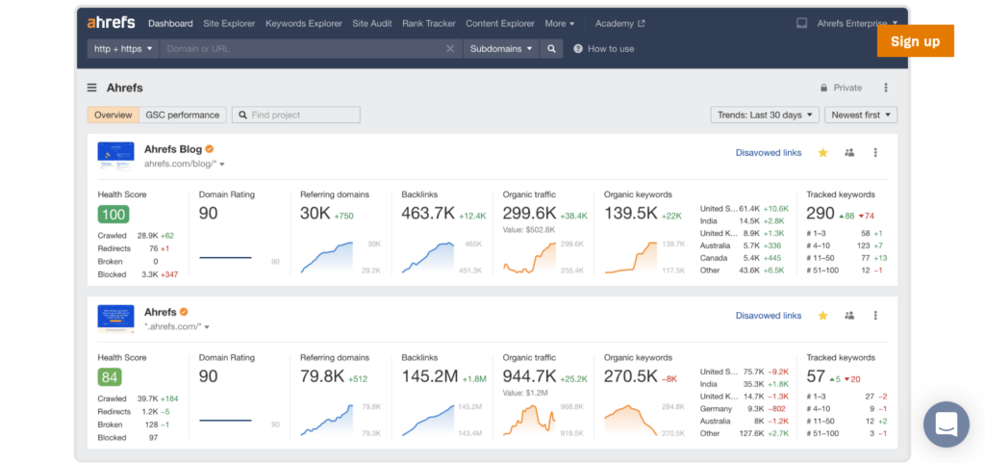985x463 pixels.
Task: Select the Overview tab
Action: pos(114,115)
